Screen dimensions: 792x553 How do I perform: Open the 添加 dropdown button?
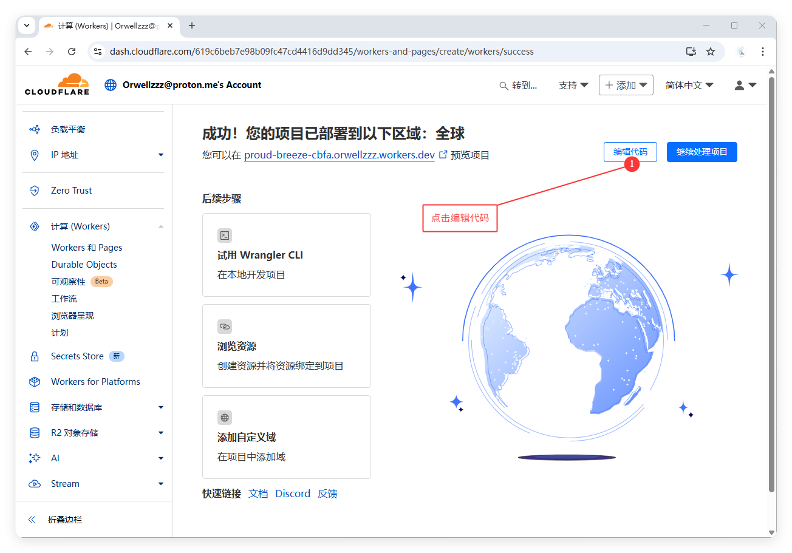(x=626, y=86)
